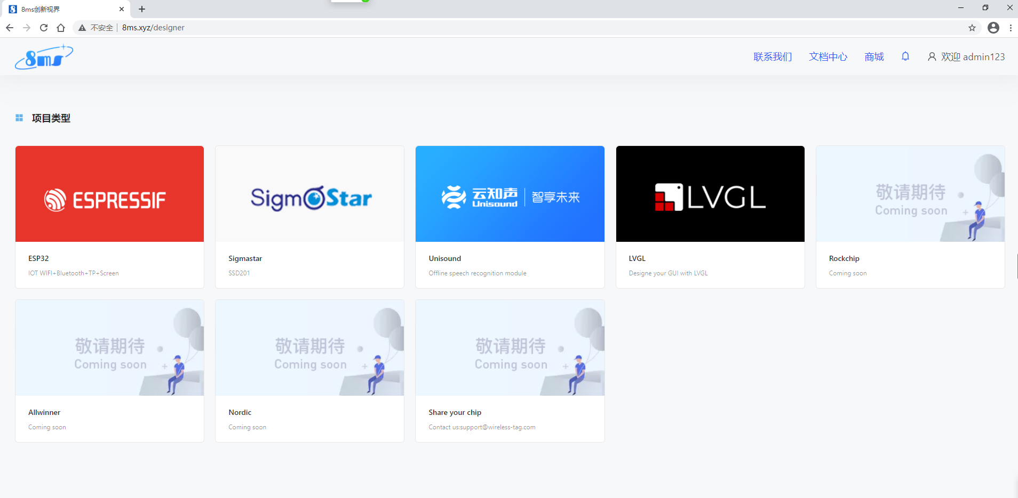Close the 8ms创新视界 tab

(x=122, y=9)
